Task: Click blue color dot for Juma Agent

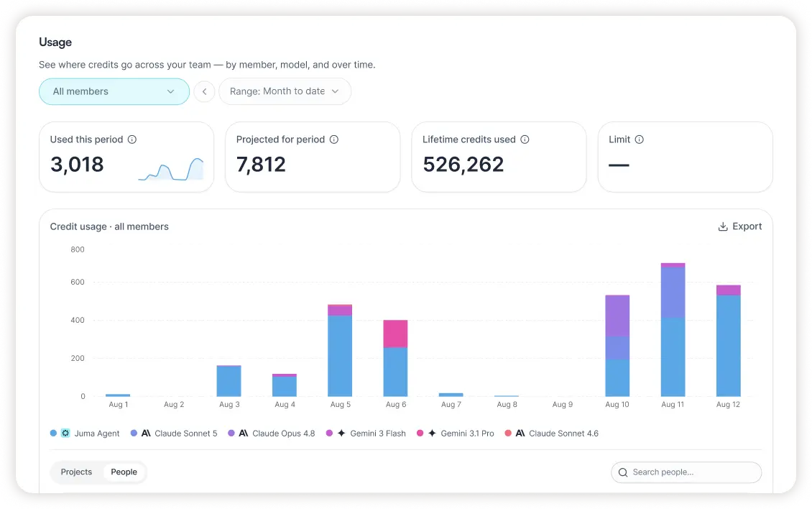Action: click(x=53, y=434)
